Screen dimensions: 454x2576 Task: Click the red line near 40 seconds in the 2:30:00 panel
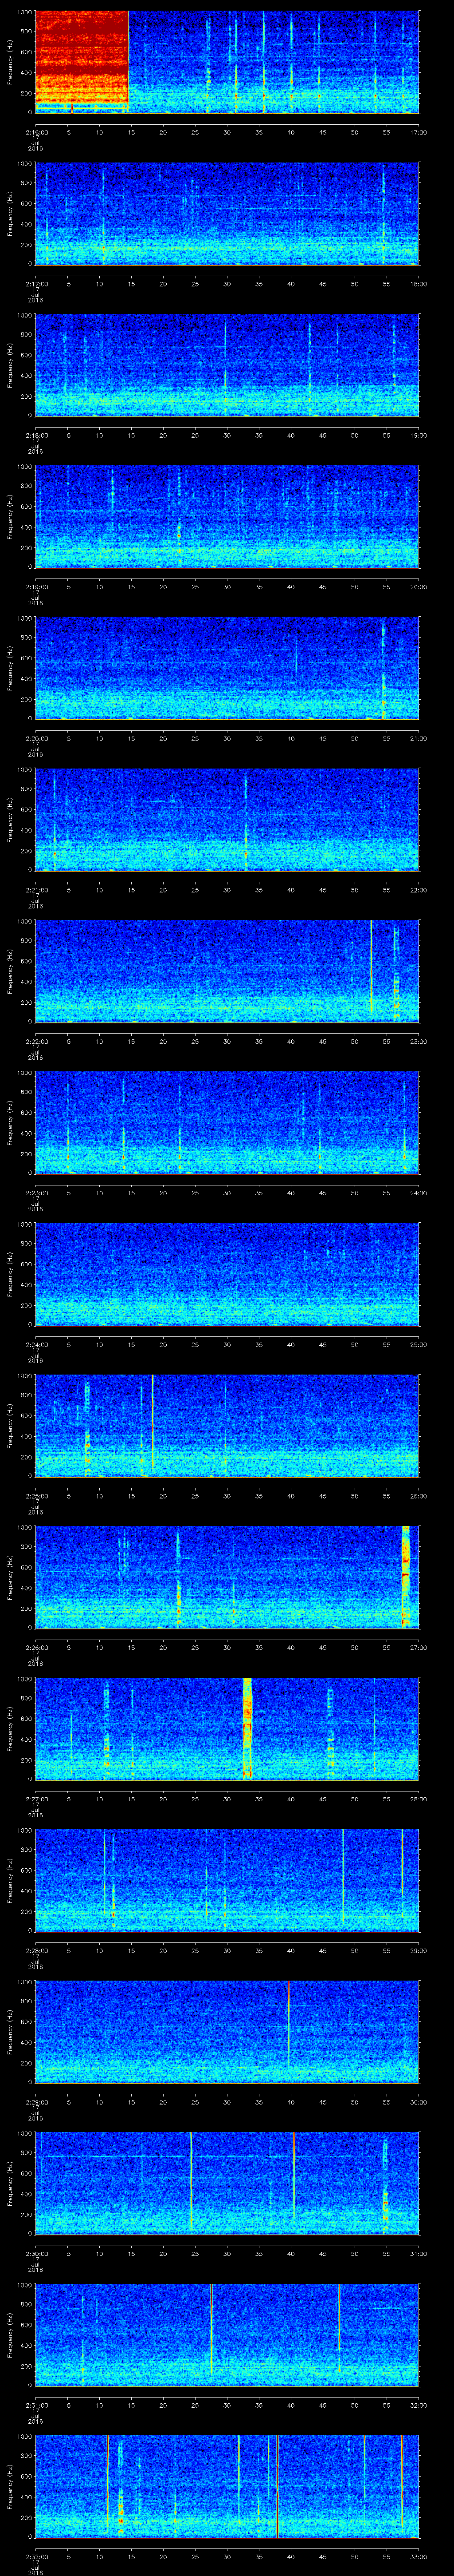click(x=294, y=2175)
